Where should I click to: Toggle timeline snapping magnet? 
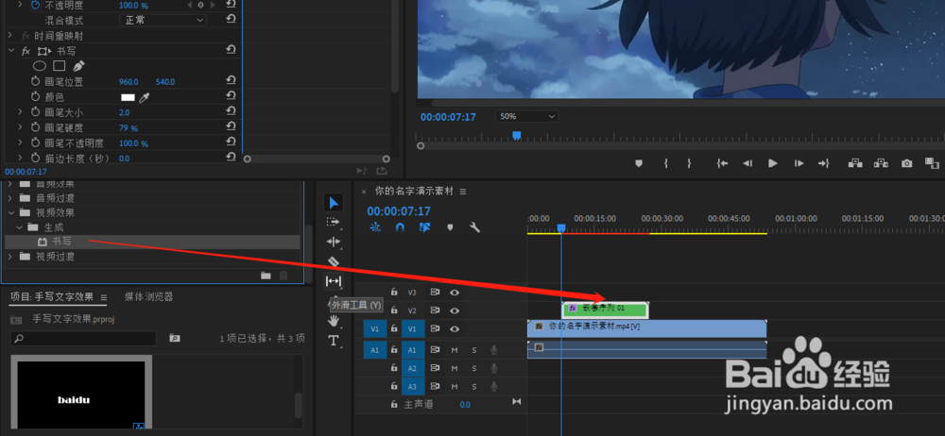[400, 227]
